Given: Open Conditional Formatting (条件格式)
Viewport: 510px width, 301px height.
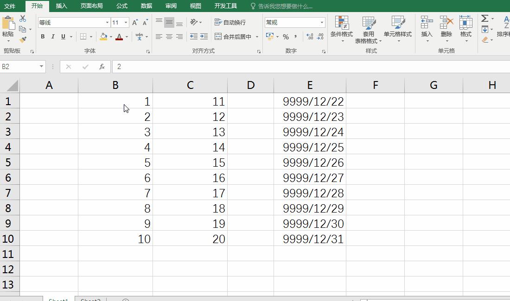Looking at the screenshot, I should tap(342, 29).
